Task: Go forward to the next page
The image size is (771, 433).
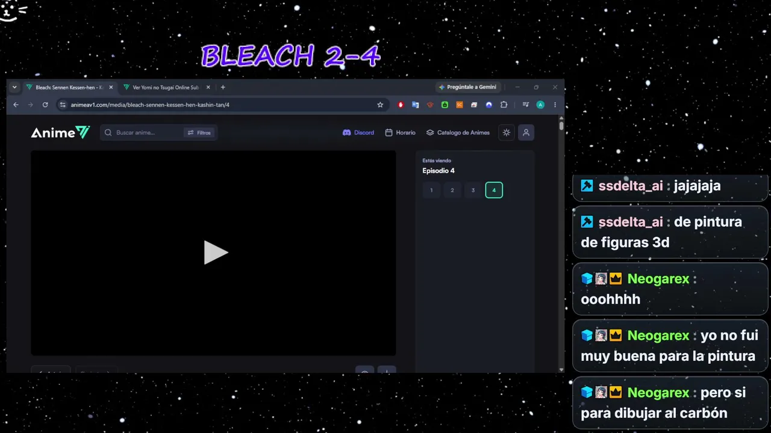Action: tap(31, 105)
